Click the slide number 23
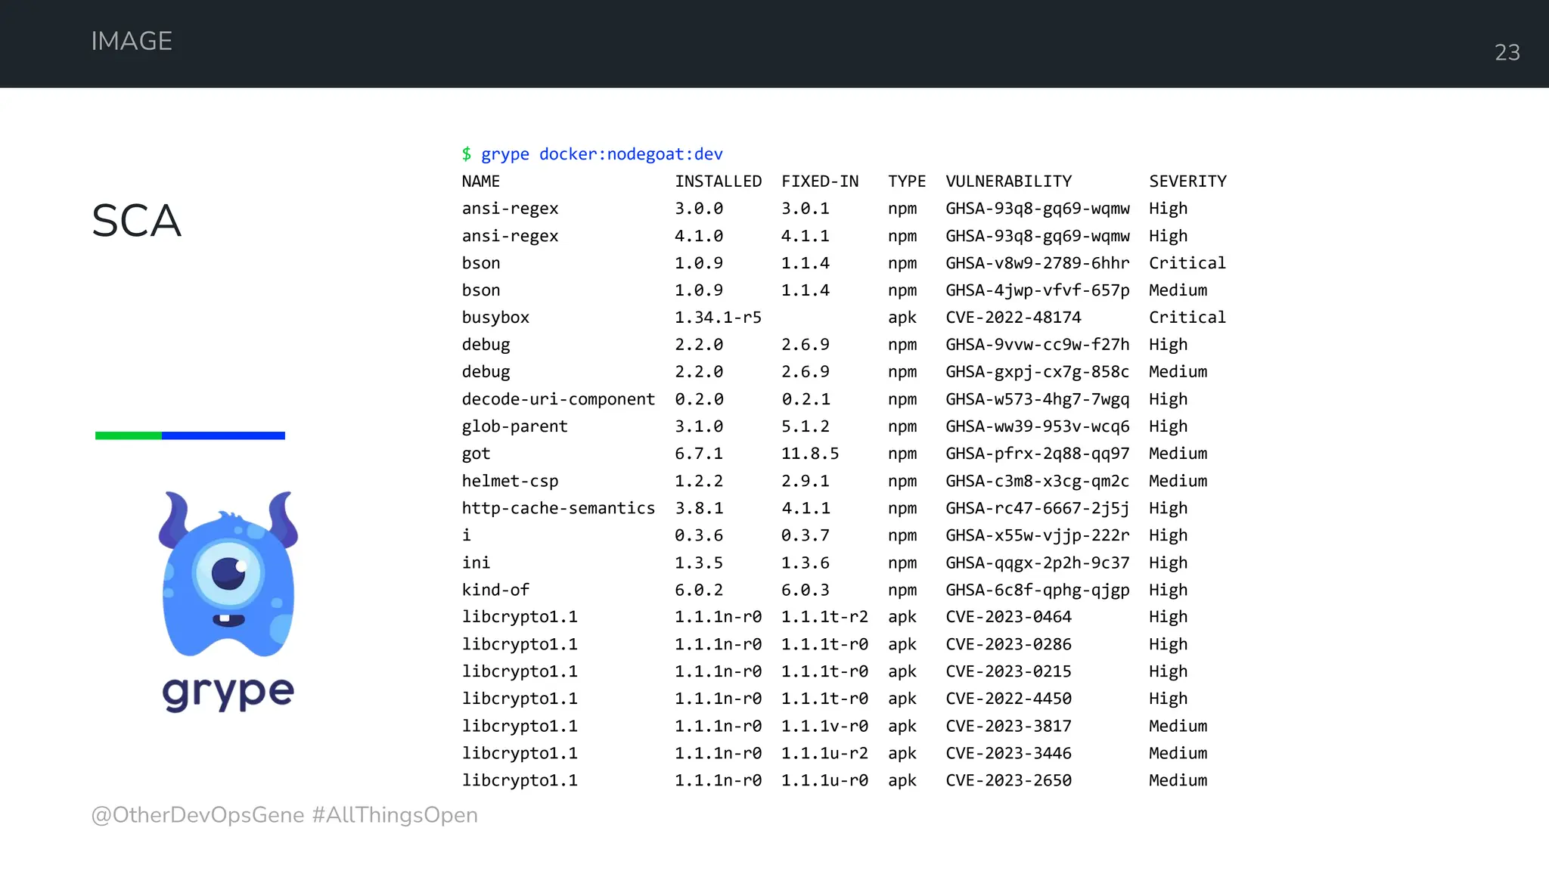The width and height of the screenshot is (1549, 871). tap(1507, 52)
